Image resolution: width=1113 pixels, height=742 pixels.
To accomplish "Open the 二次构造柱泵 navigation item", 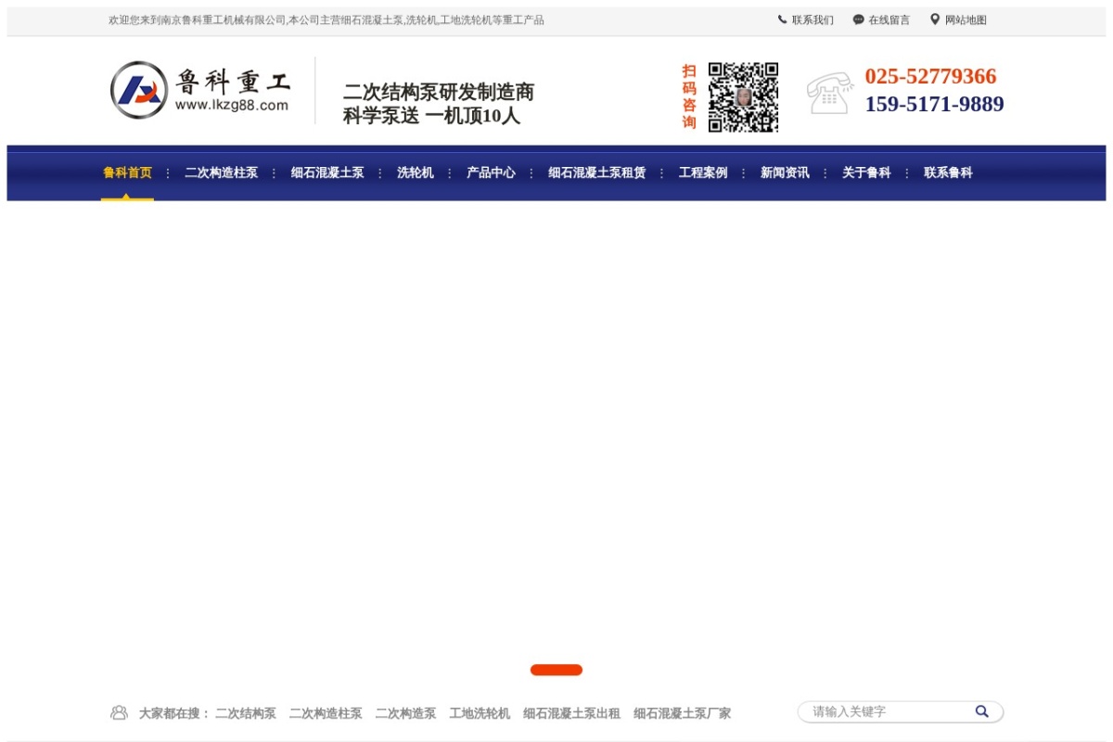I will coord(221,173).
